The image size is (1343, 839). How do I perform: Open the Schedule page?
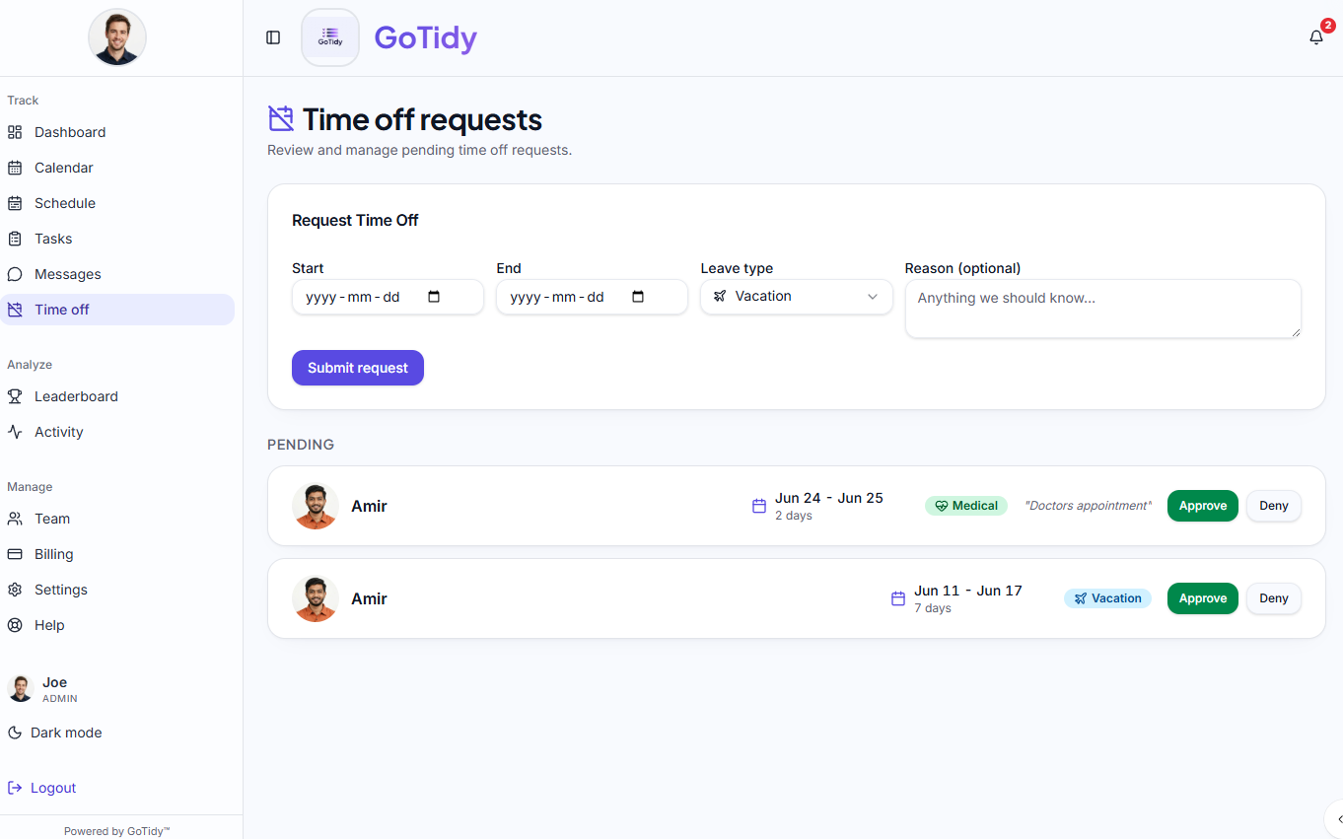[x=117, y=203]
